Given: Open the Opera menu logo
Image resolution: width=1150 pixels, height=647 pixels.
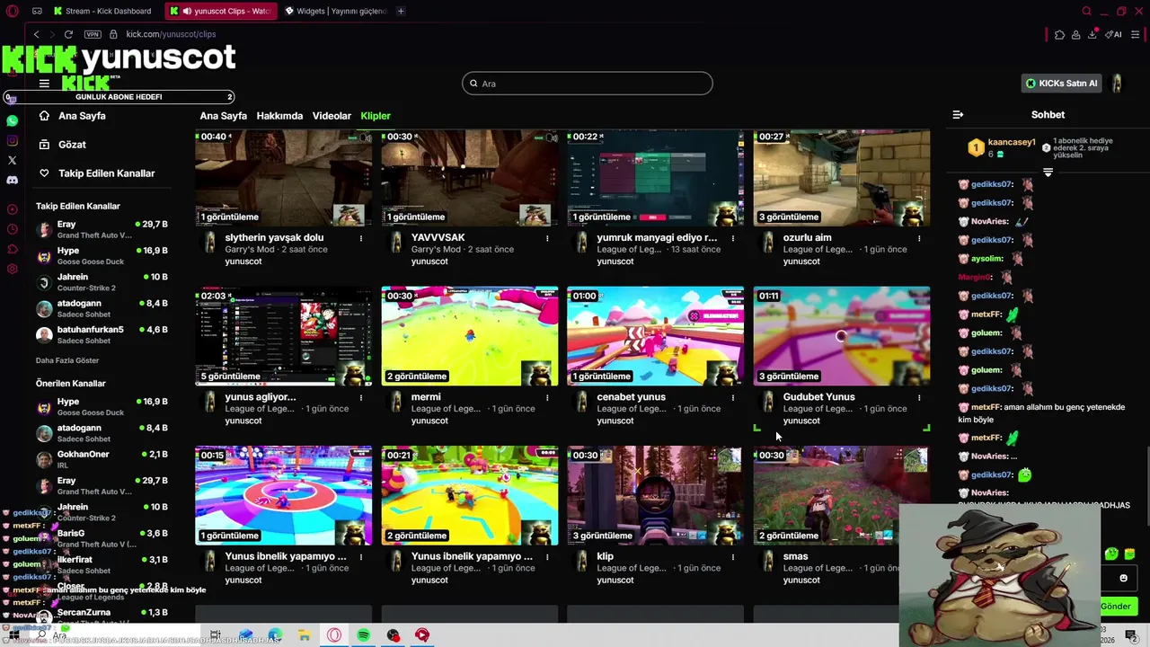Looking at the screenshot, I should [x=12, y=11].
